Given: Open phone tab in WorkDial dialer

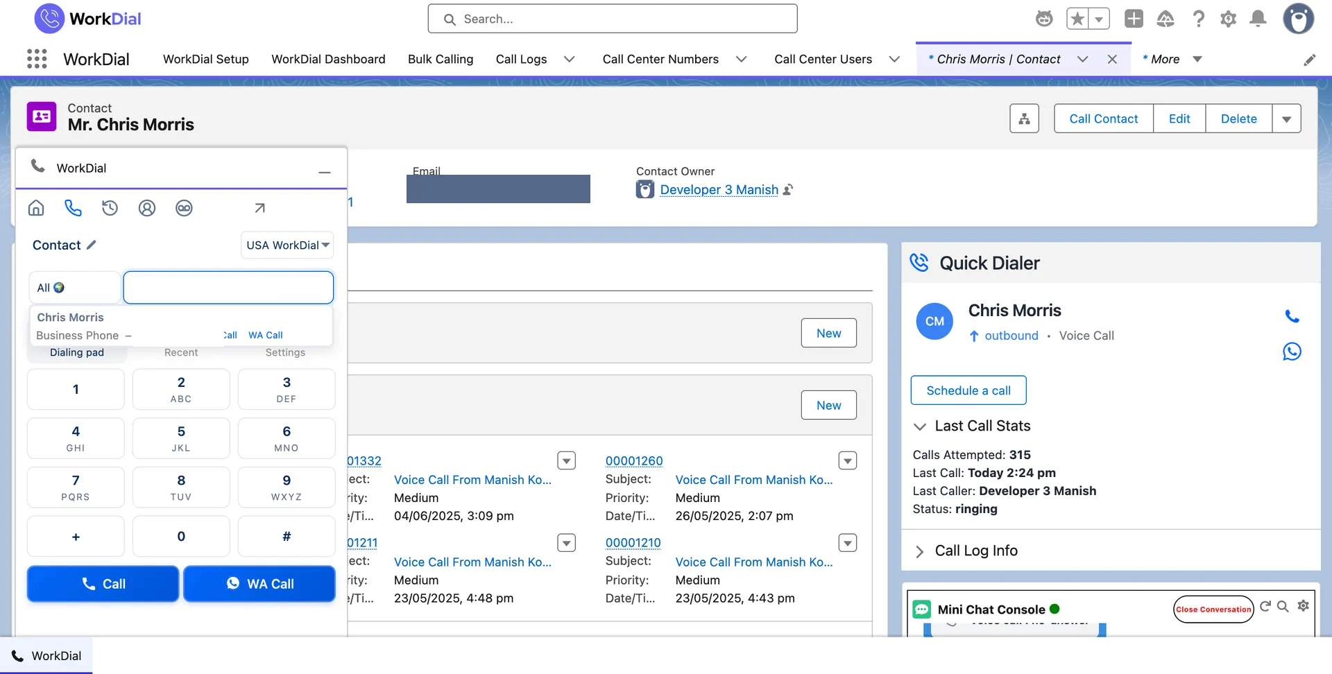Looking at the screenshot, I should point(73,208).
